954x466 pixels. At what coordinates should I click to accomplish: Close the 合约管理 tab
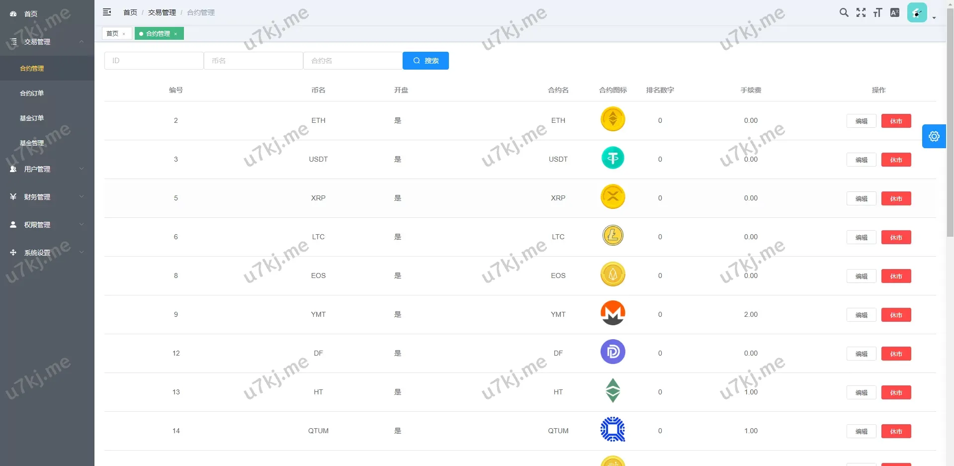tap(175, 34)
